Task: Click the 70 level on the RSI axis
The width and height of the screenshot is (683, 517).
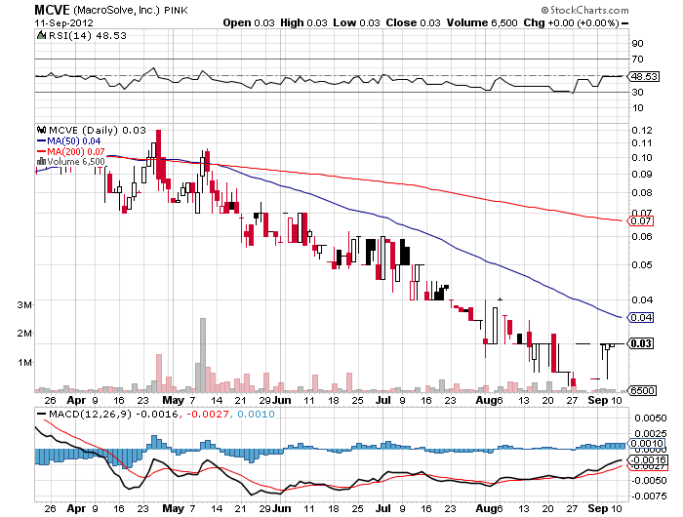Action: click(638, 59)
